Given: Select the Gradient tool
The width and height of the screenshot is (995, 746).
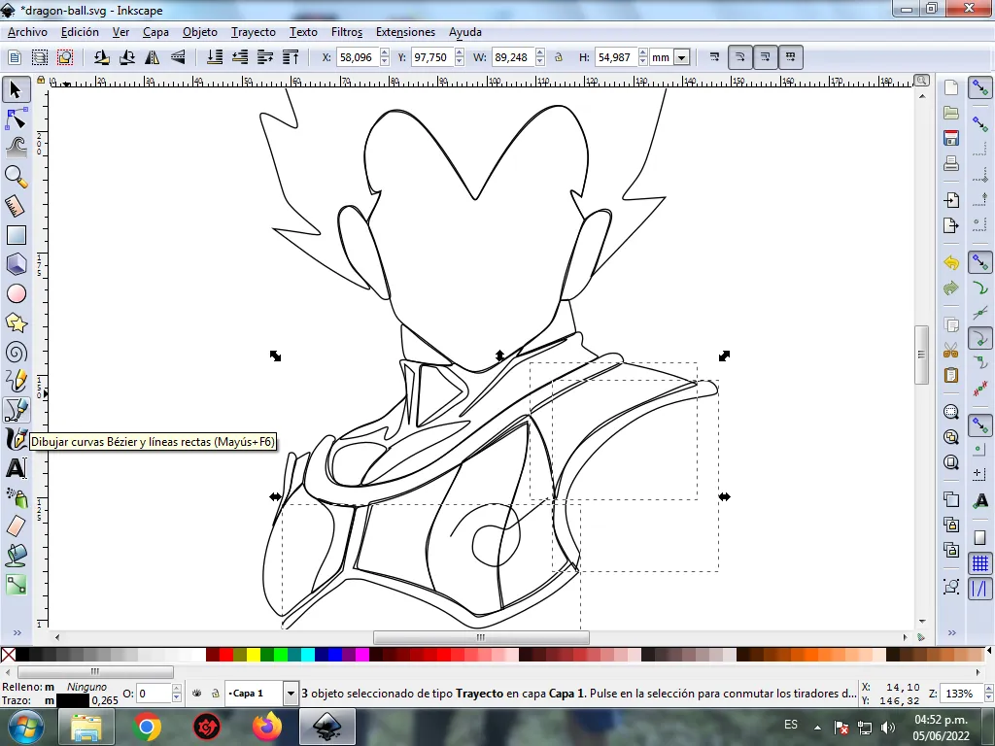Looking at the screenshot, I should pyautogui.click(x=16, y=584).
